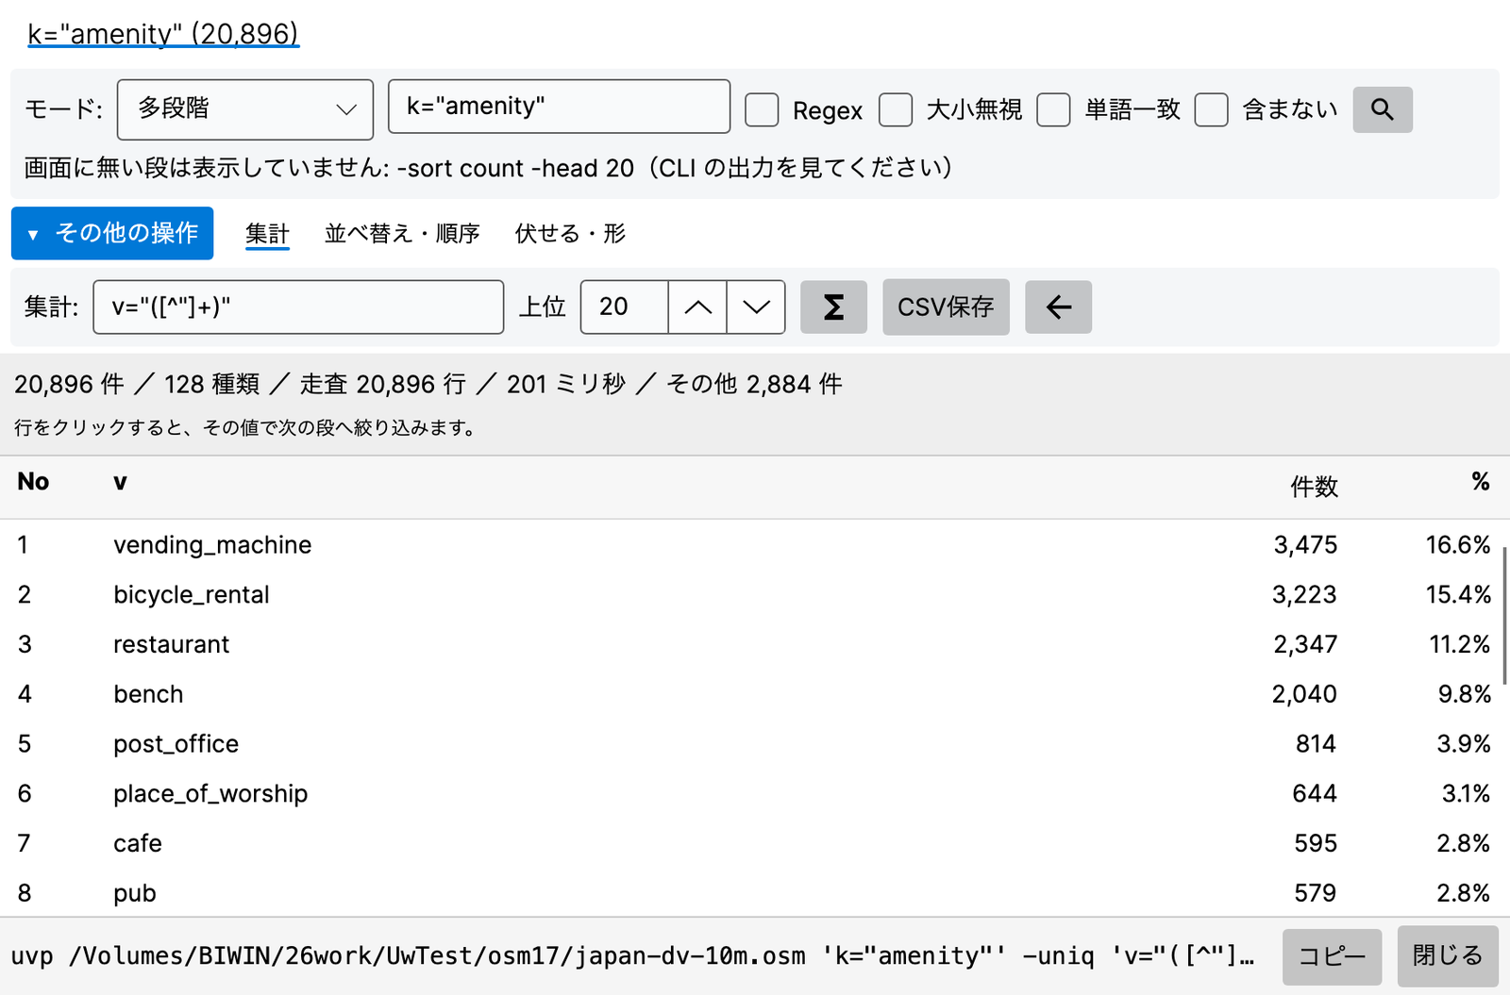Click the No column header
The height and width of the screenshot is (995, 1510).
[33, 482]
